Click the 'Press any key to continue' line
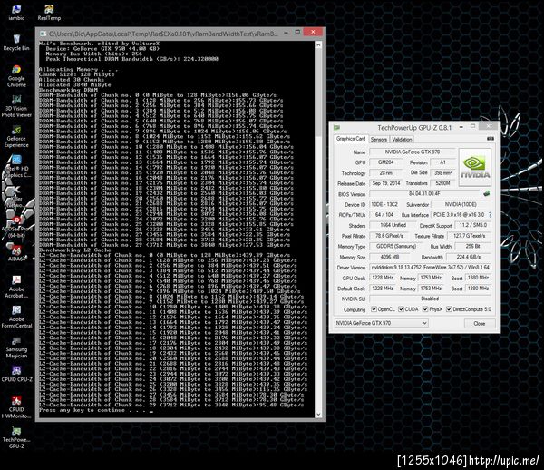The image size is (544, 470). (96, 410)
